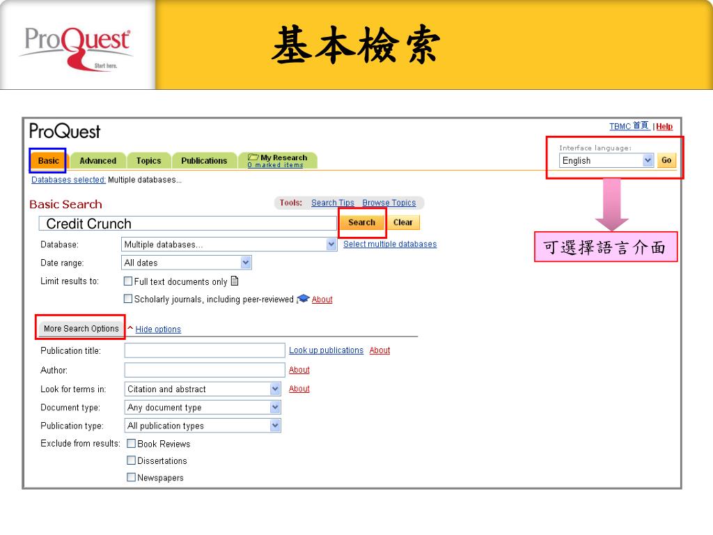Click the Databases selected link
713x535 pixels.
[x=68, y=180]
